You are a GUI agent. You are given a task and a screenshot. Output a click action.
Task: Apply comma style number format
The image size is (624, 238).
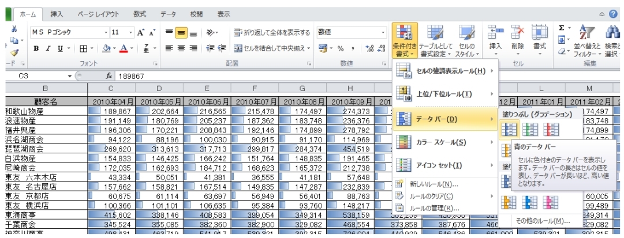(x=353, y=48)
